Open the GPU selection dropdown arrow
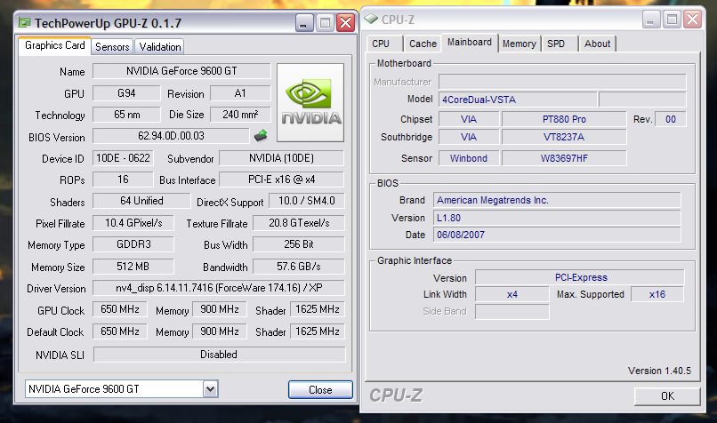This screenshot has height=423, width=717. click(210, 389)
